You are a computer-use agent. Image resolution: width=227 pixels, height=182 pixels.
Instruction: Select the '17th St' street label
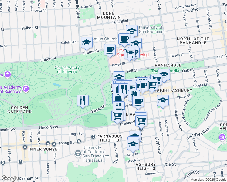coord(169,165)
